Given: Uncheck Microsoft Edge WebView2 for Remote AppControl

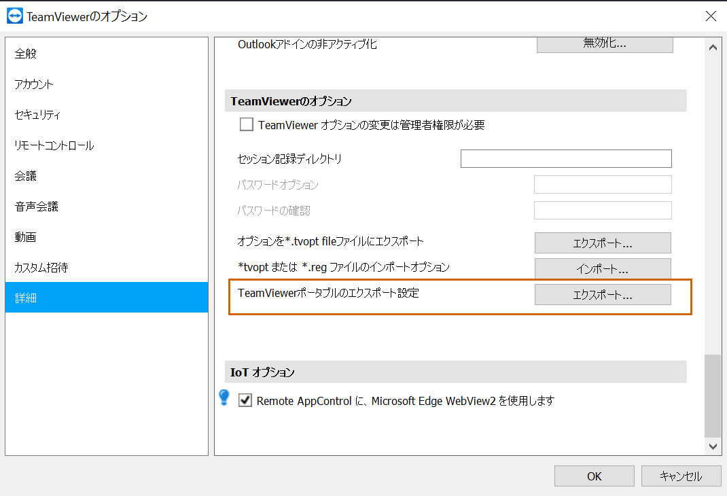Looking at the screenshot, I should click(245, 400).
